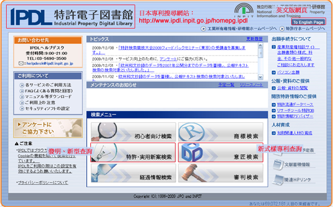This screenshot has width=333, height=207.
Task: Click the laptop icon beside 関連HPリンク
Action: (x=278, y=179)
